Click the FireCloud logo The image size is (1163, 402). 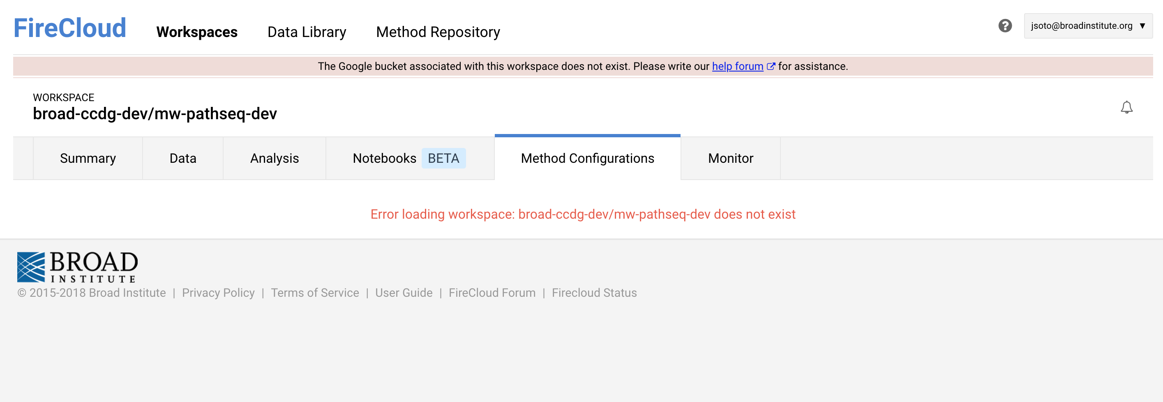pyautogui.click(x=69, y=28)
